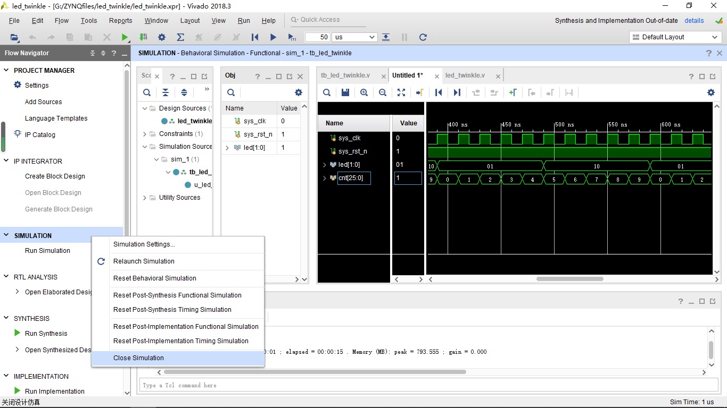Image resolution: width=727 pixels, height=408 pixels.
Task: Click the Find magnifier in the waveform window
Action: pyautogui.click(x=327, y=92)
